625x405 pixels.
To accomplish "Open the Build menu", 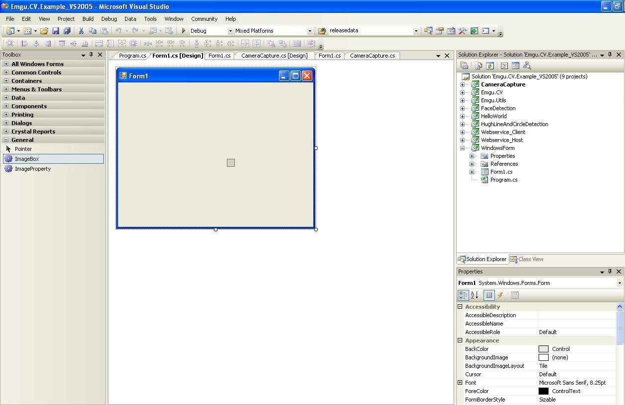I will [88, 19].
